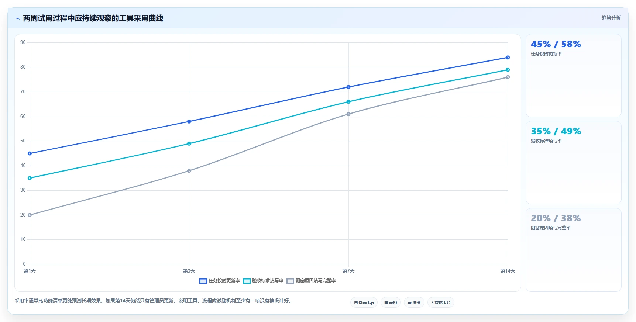This screenshot has width=636, height=322.
Task: Click the gray data point at 第1天 (20)
Action: (x=30, y=215)
